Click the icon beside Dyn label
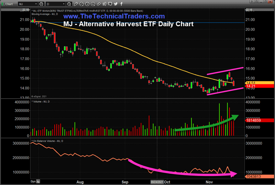 38,181
